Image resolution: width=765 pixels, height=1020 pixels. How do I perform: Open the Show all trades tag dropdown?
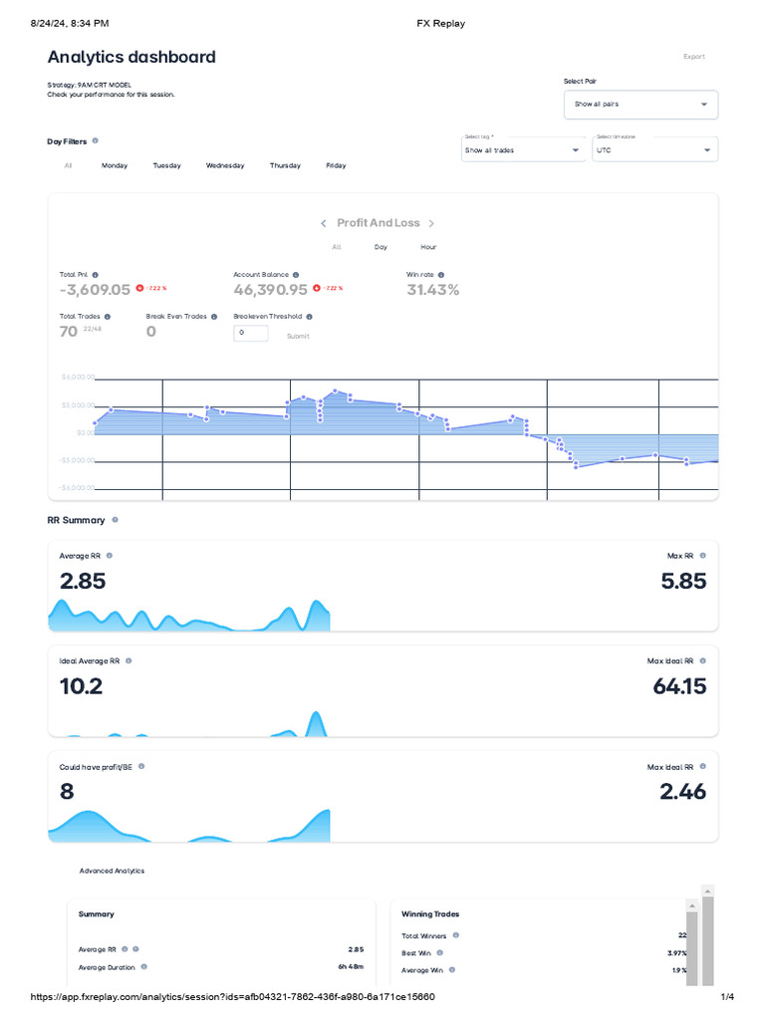tap(523, 150)
